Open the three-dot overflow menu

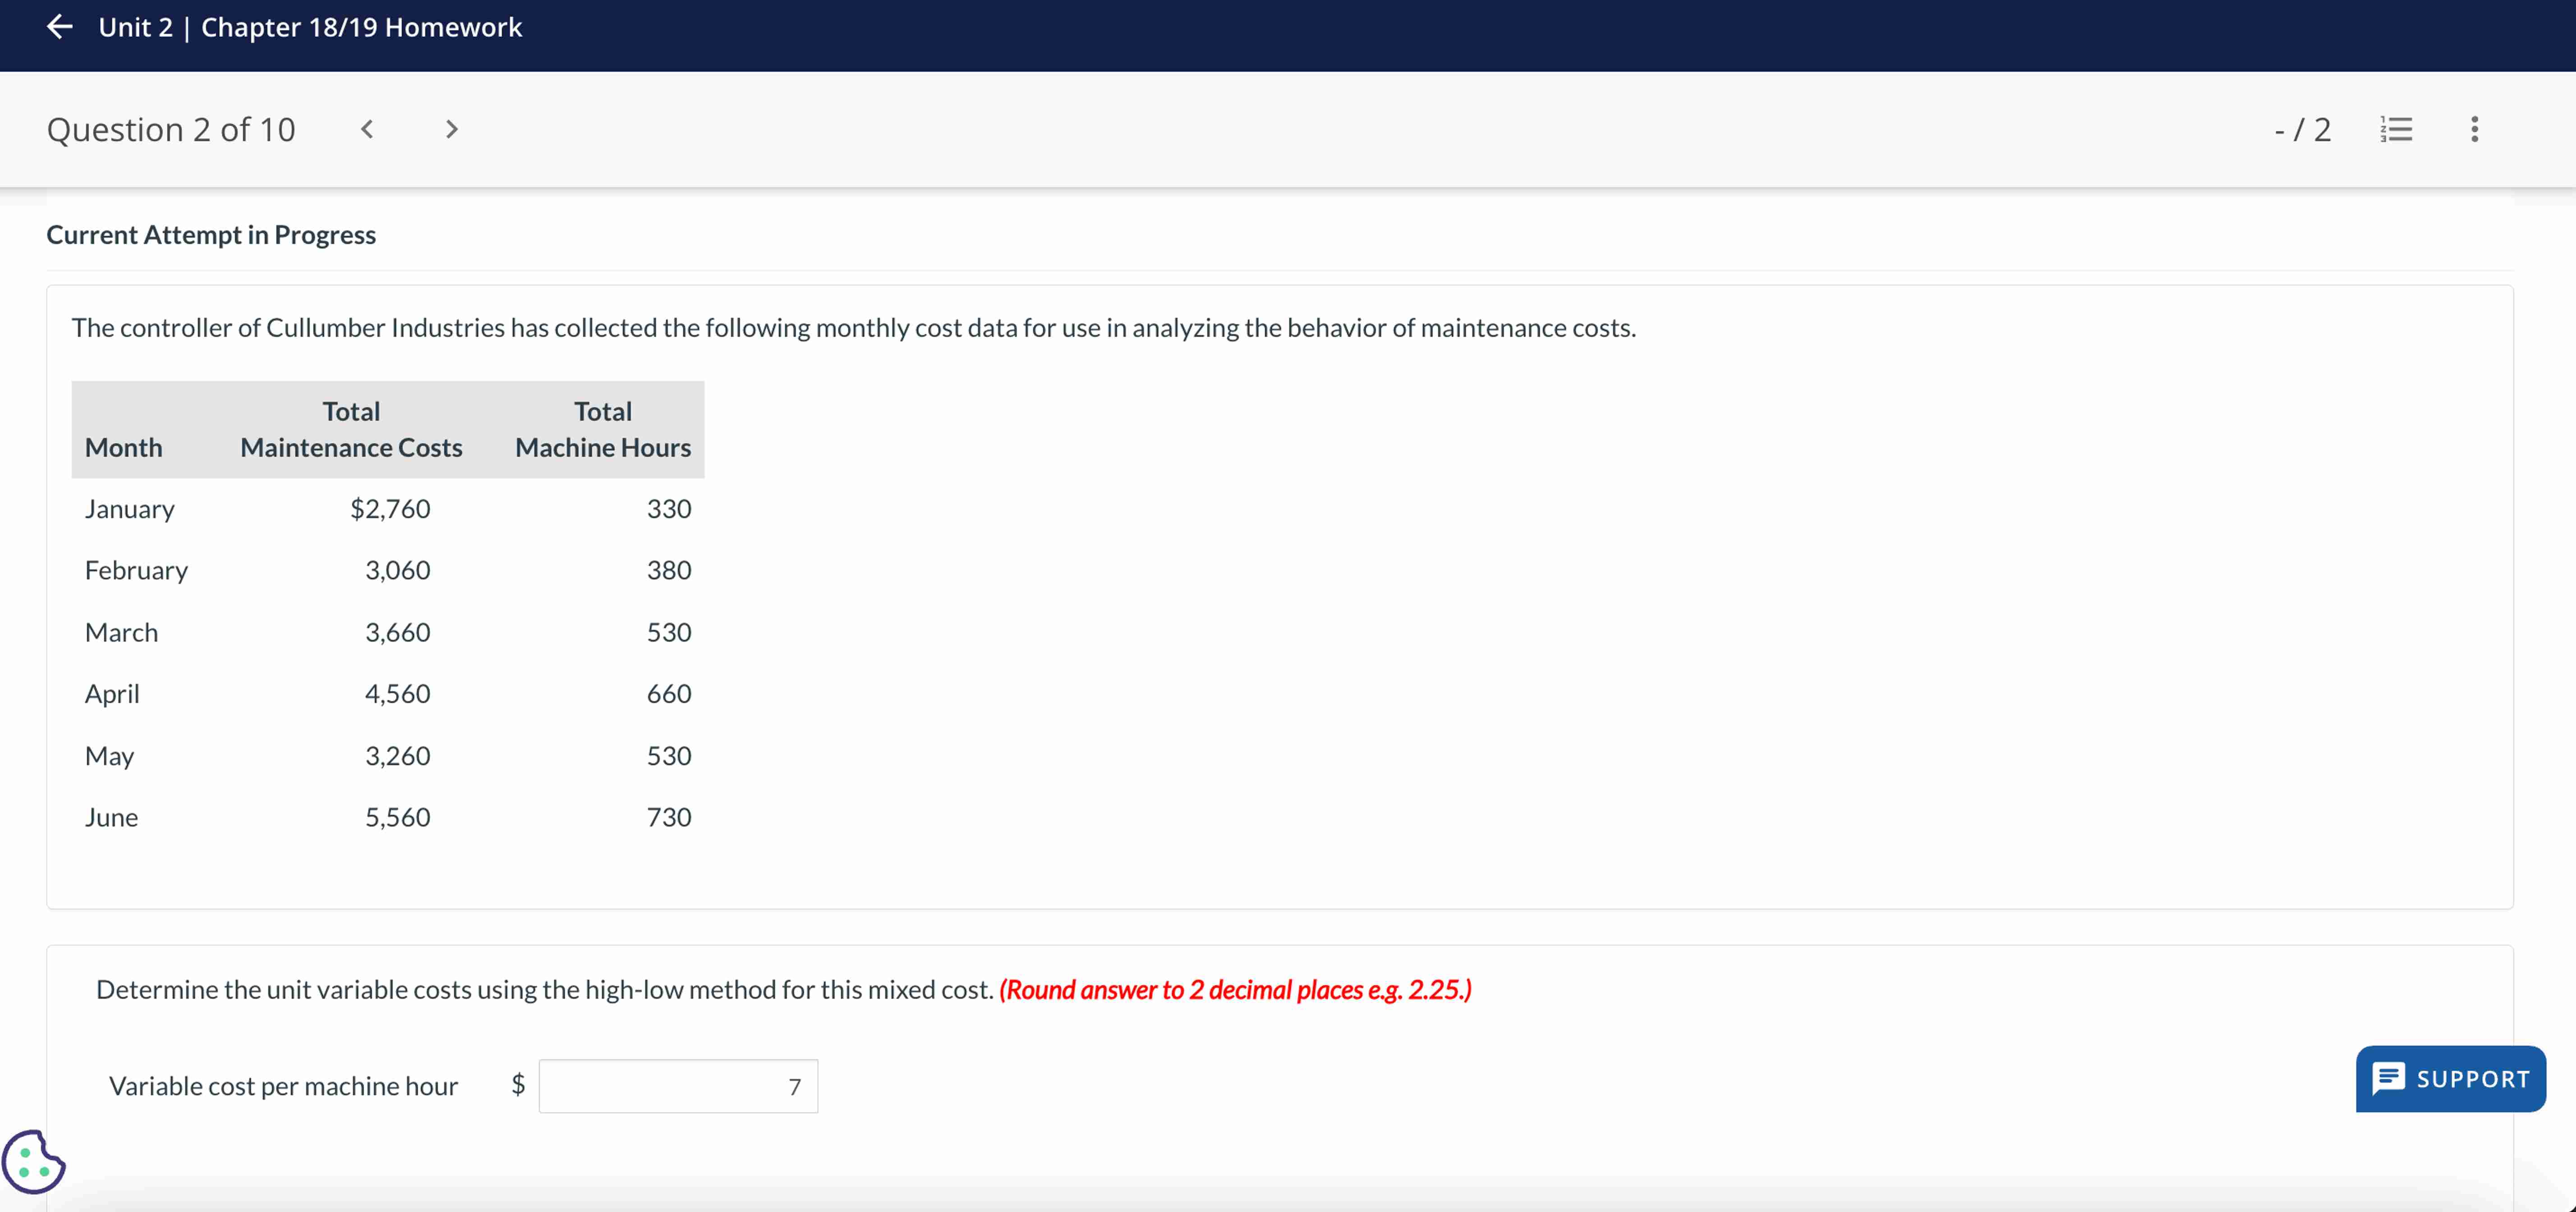[x=2474, y=129]
